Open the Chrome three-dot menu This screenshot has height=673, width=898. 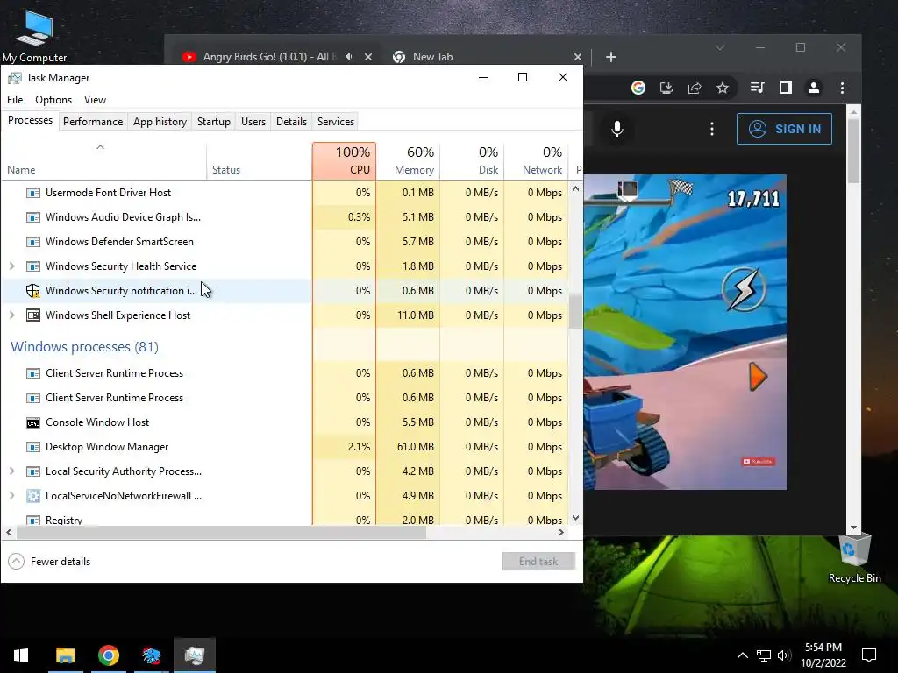842,88
